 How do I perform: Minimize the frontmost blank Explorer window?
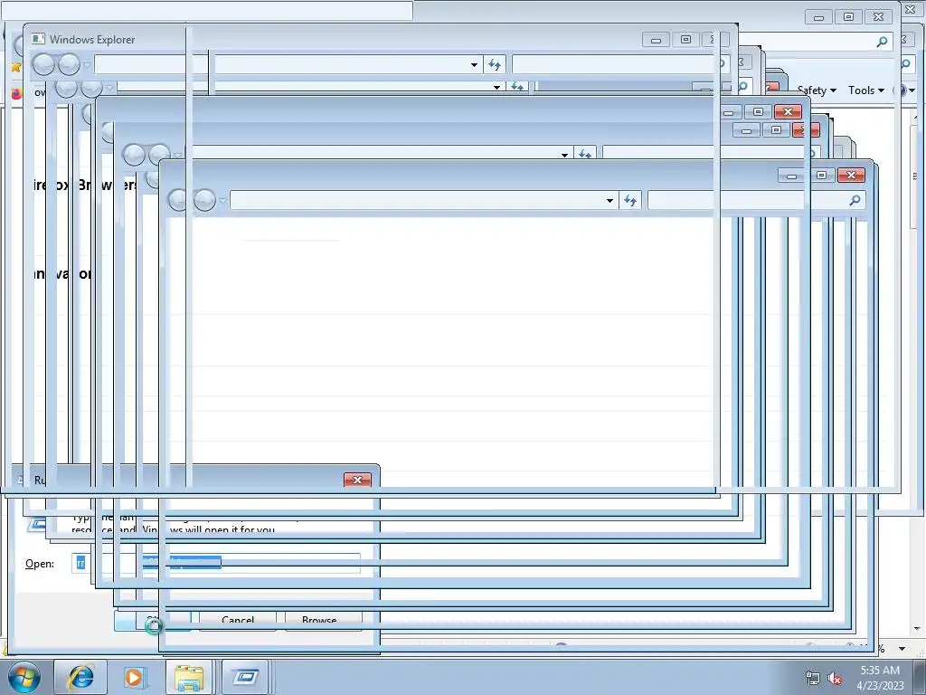[791, 176]
